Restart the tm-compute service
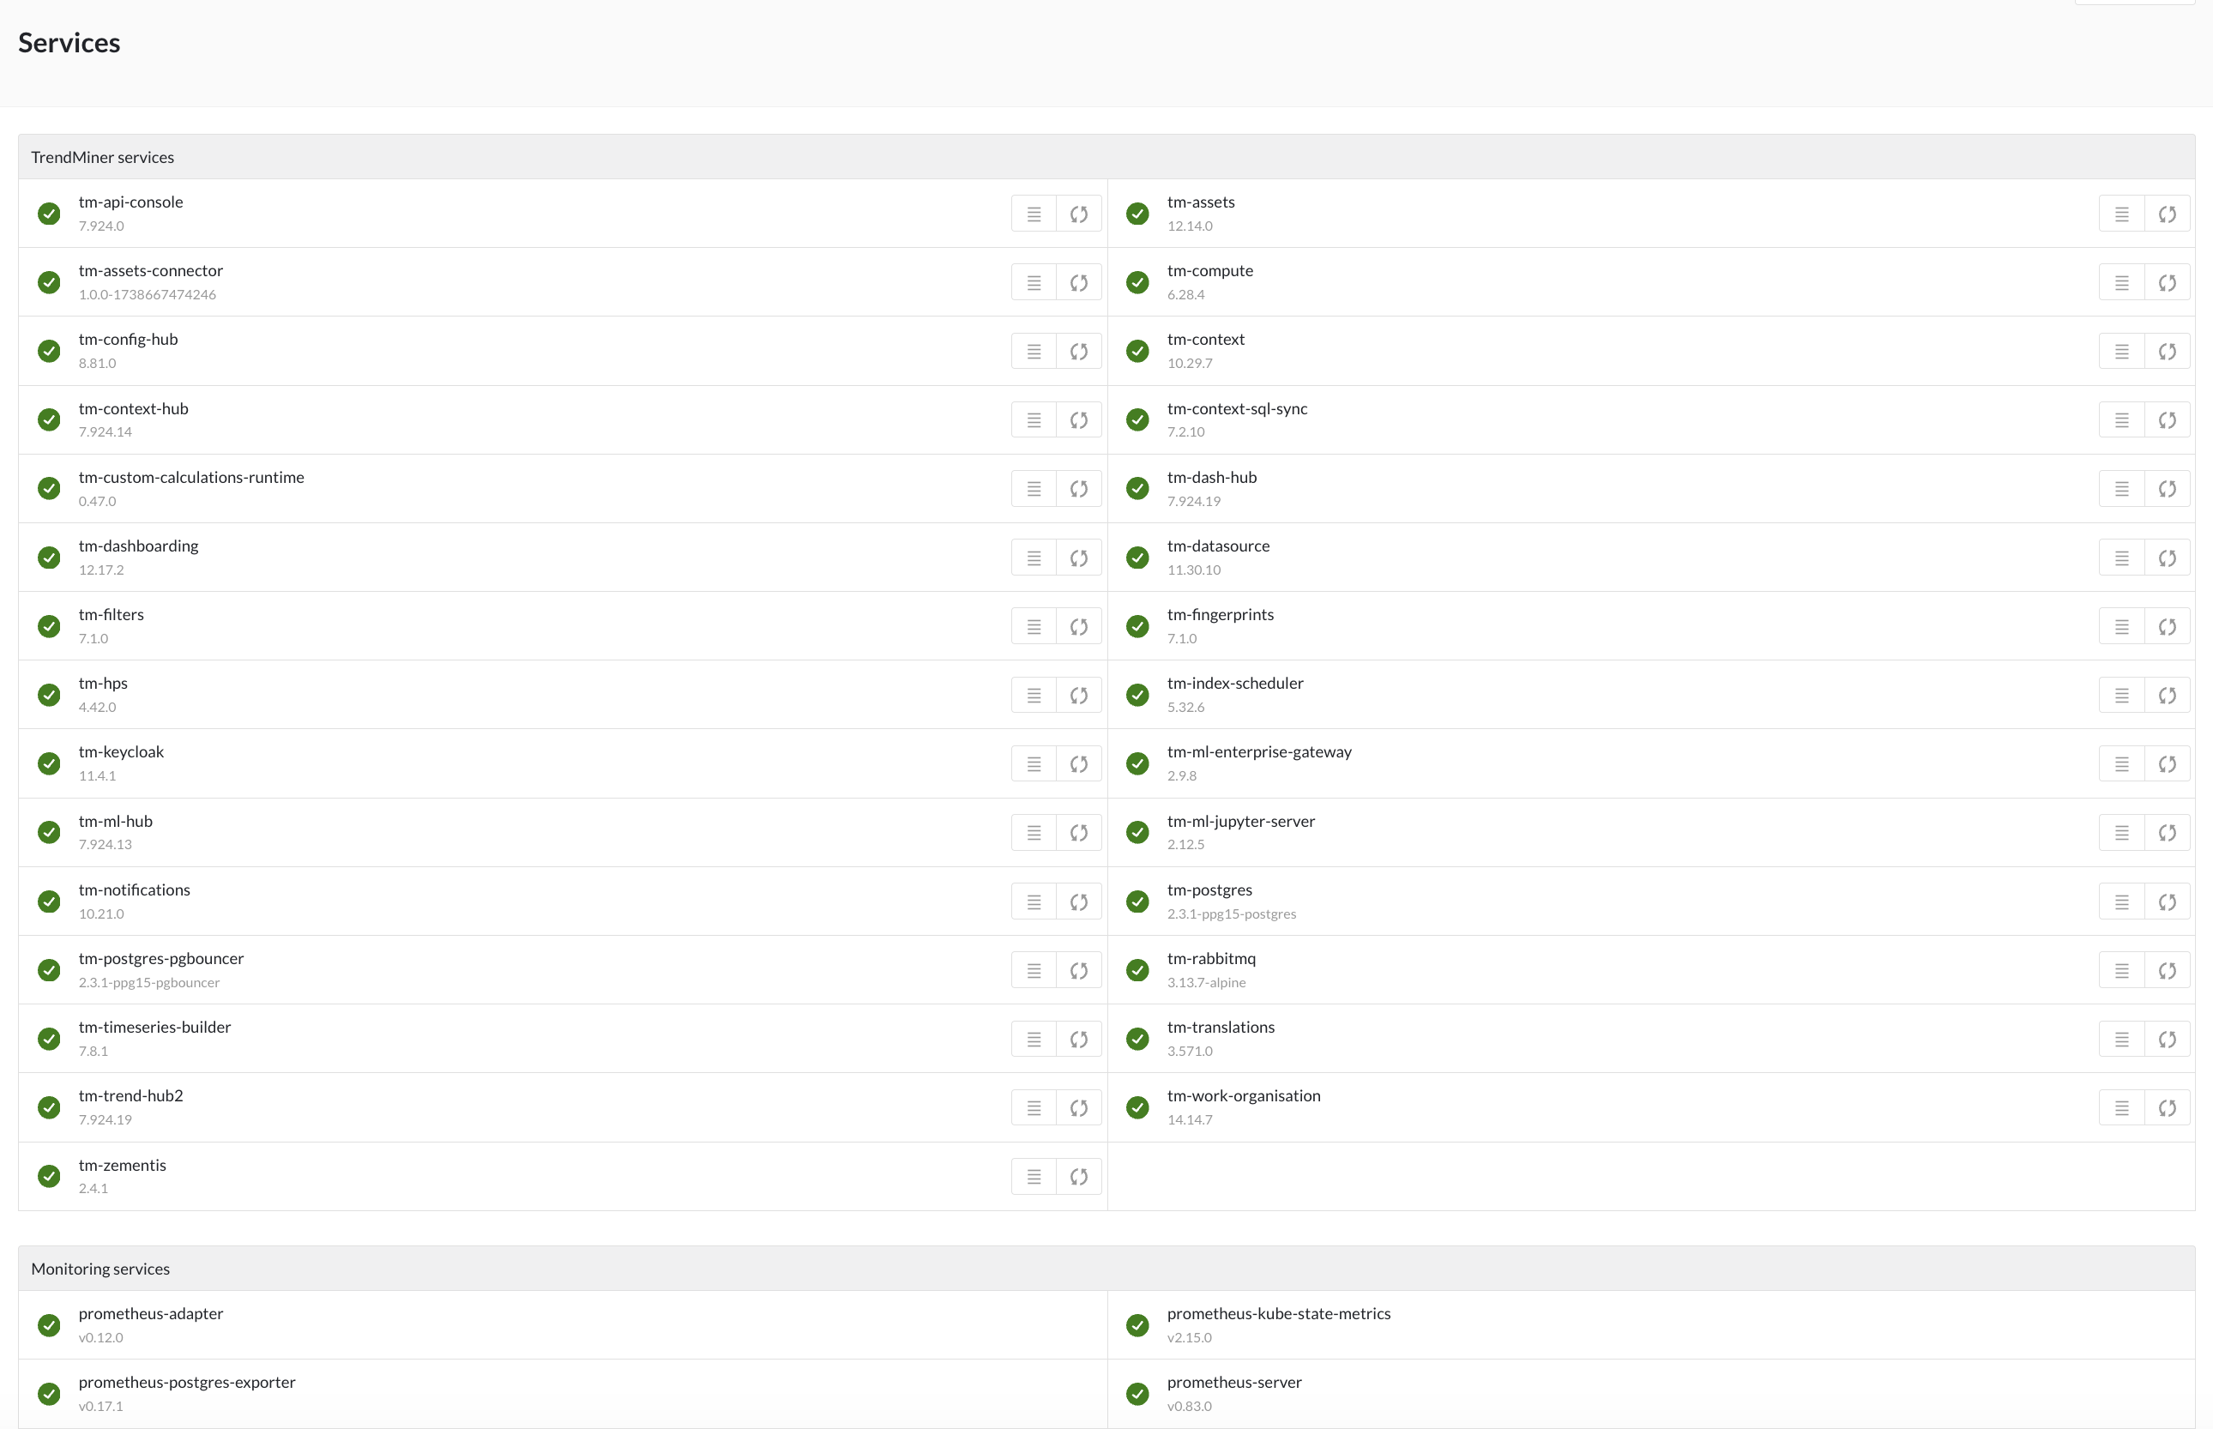The width and height of the screenshot is (2213, 1429). [x=2167, y=283]
